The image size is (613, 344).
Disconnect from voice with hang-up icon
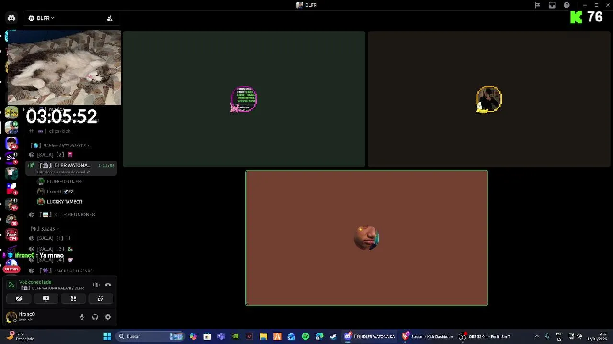point(108,285)
